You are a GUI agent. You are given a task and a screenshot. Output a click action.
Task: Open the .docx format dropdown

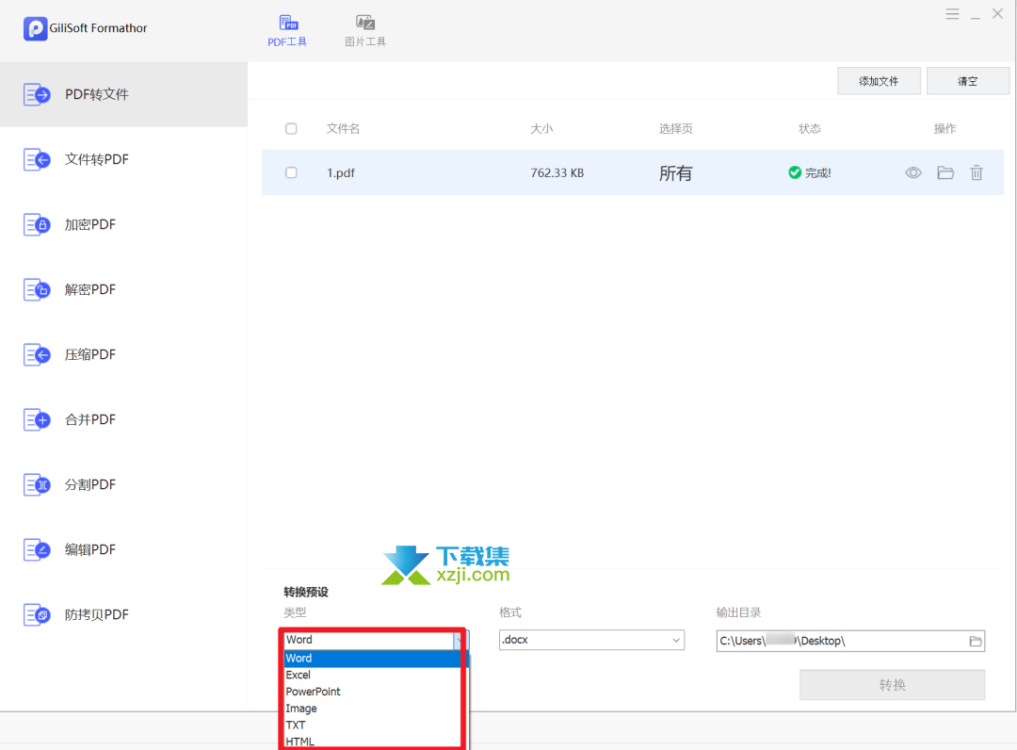591,640
